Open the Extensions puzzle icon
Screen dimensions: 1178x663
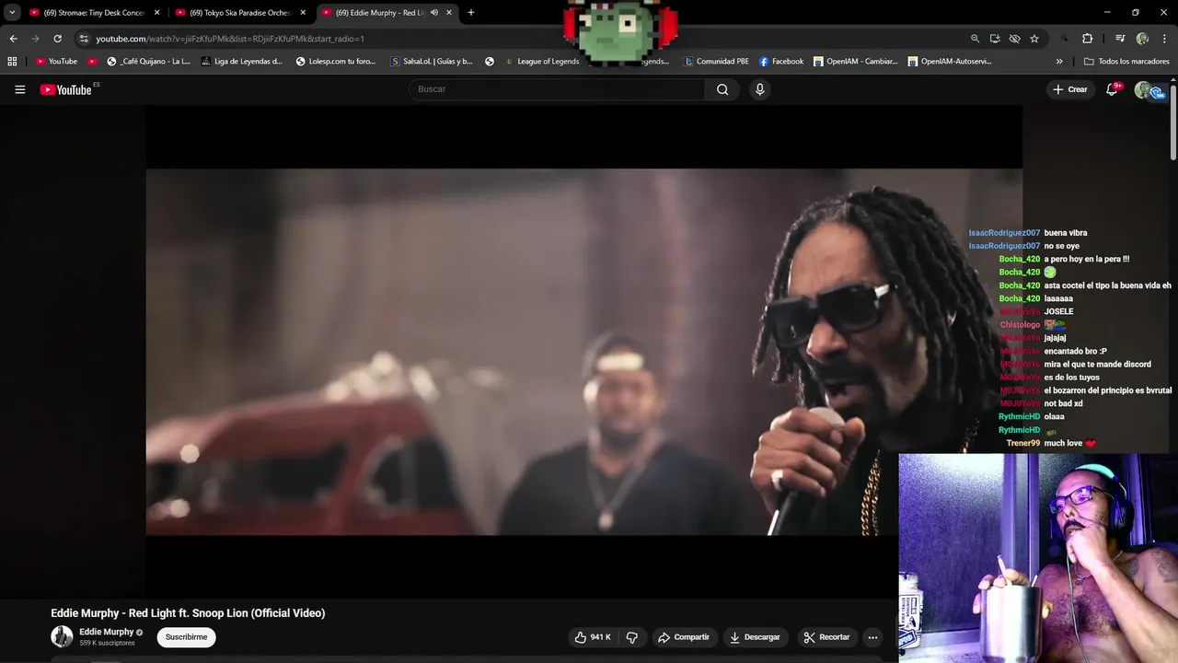1088,39
